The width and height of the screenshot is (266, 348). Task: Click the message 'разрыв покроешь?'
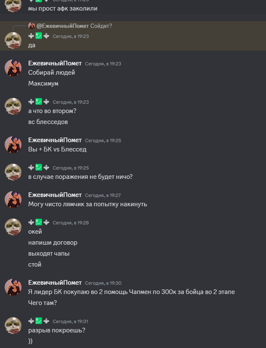click(x=57, y=330)
